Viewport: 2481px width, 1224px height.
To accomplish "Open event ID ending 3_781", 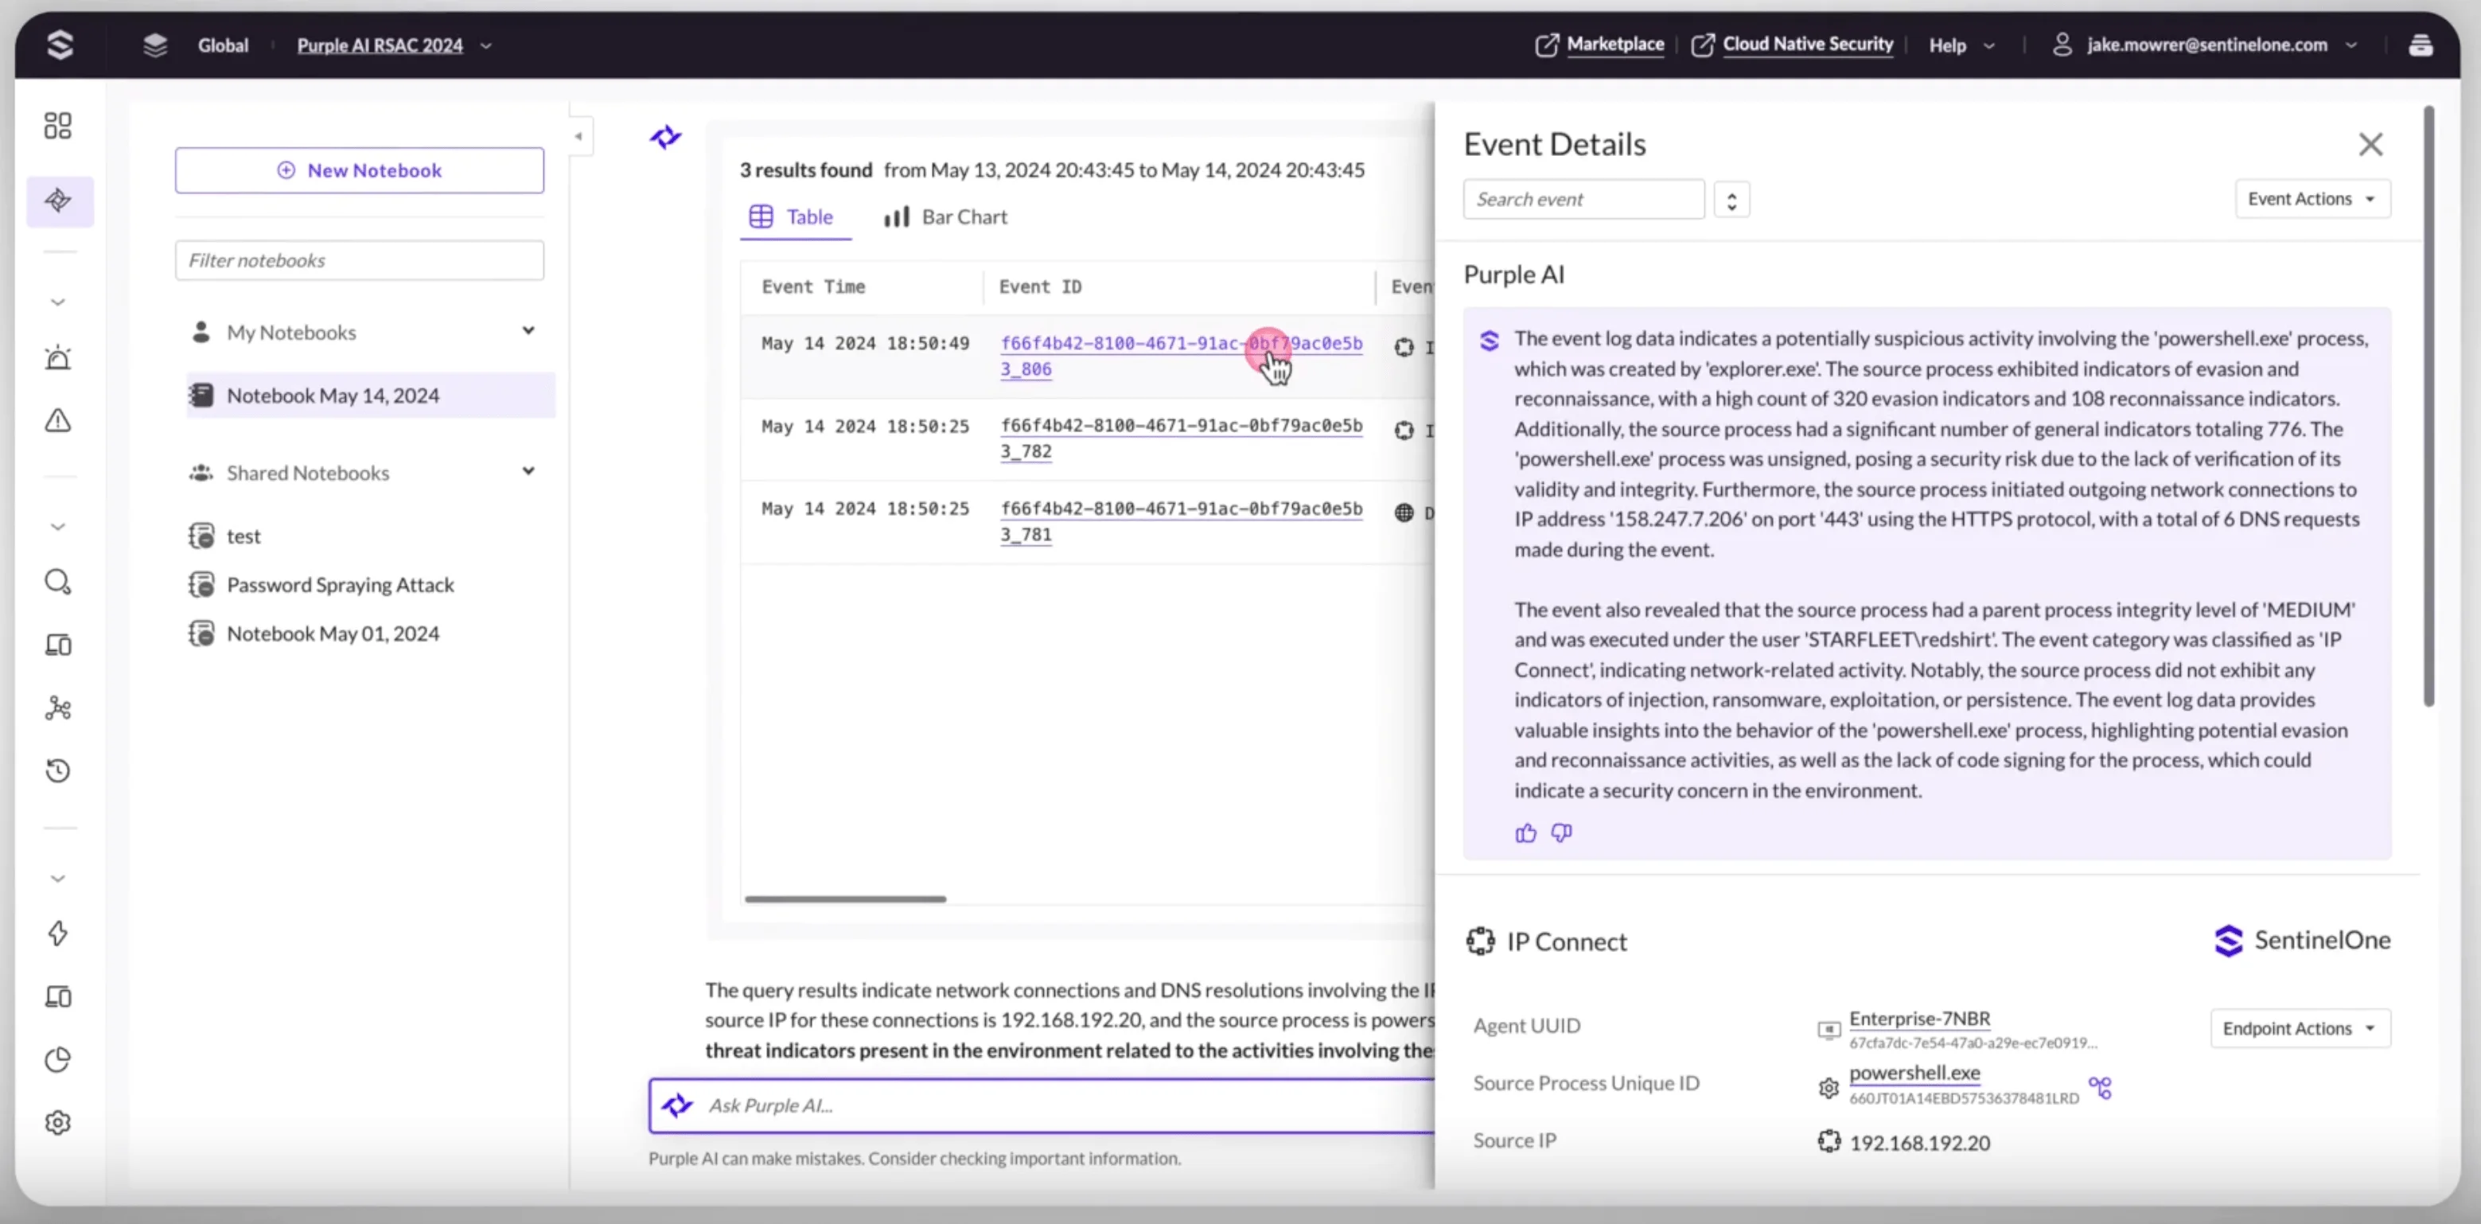I will pos(1181,521).
